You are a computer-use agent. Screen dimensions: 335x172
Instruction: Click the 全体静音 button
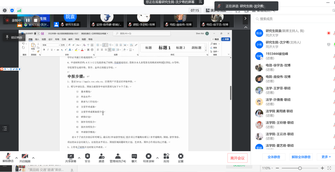[274, 157]
